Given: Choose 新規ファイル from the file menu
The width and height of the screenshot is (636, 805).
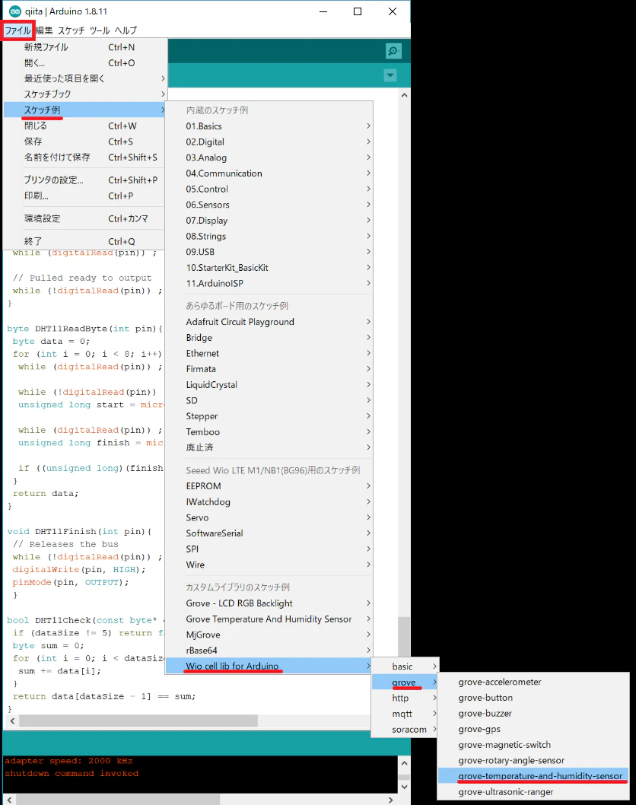Looking at the screenshot, I should (x=84, y=47).
